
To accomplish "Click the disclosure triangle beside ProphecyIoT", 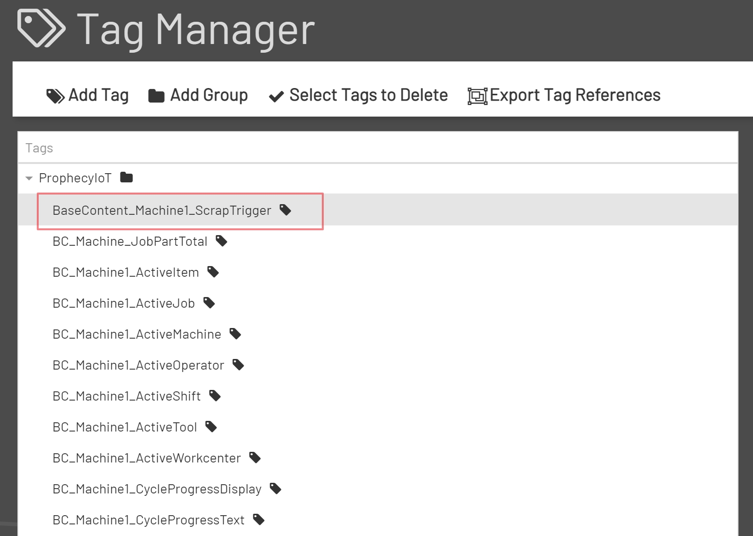I will coord(29,178).
